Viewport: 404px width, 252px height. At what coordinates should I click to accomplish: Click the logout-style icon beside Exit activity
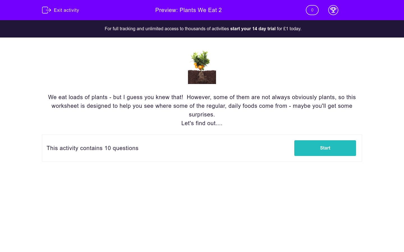tap(47, 10)
